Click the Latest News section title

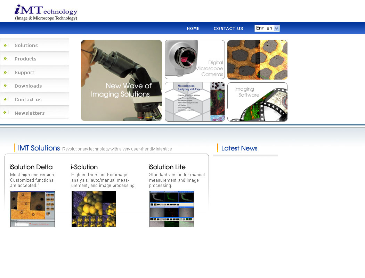pos(239,148)
